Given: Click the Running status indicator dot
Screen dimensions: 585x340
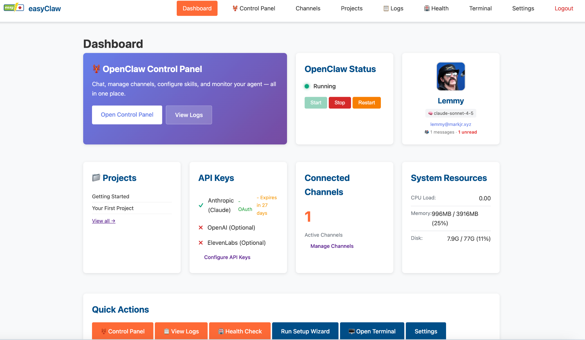Looking at the screenshot, I should (x=307, y=86).
